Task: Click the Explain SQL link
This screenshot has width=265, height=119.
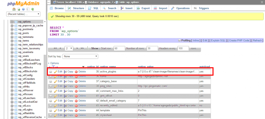Action: click(x=218, y=41)
